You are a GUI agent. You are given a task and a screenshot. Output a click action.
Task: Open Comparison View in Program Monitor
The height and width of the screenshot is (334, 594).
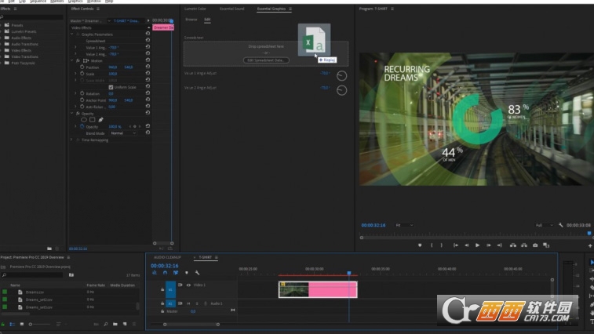(546, 245)
